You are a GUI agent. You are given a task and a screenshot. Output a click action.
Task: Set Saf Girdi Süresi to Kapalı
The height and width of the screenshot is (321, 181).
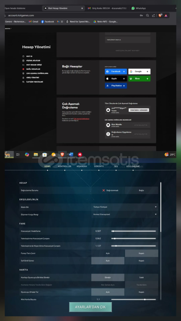click(x=141, y=261)
